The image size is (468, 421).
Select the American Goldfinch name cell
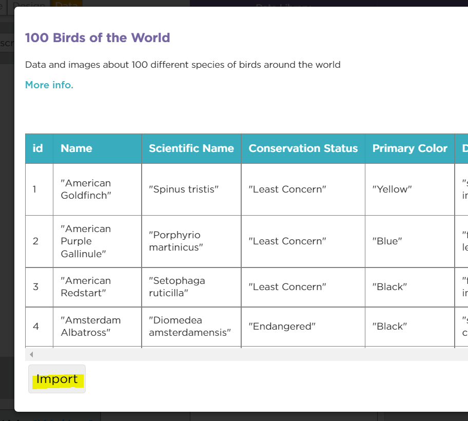coord(86,189)
